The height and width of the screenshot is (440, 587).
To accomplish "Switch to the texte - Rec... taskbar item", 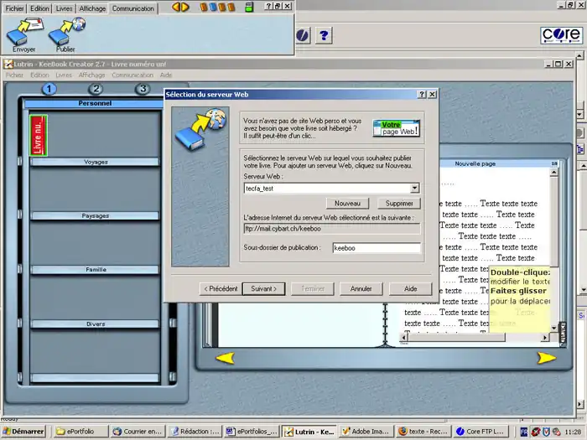I will click(423, 432).
